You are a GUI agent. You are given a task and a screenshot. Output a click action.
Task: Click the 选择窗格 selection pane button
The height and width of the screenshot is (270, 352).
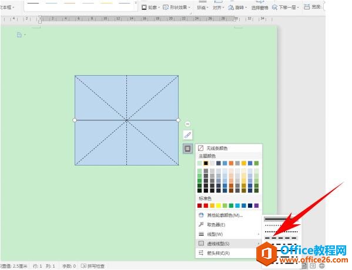260,8
